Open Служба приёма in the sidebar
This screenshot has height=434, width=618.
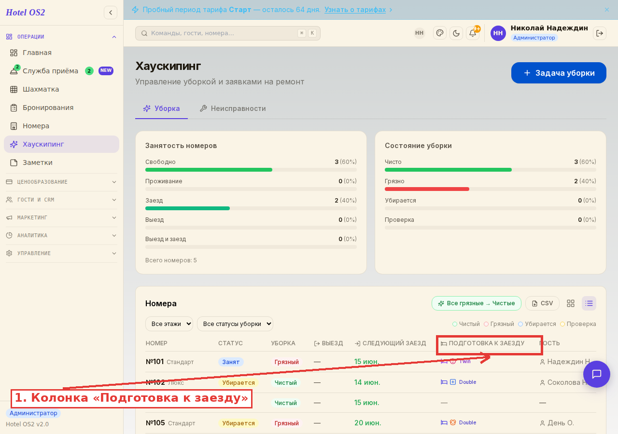61,71
